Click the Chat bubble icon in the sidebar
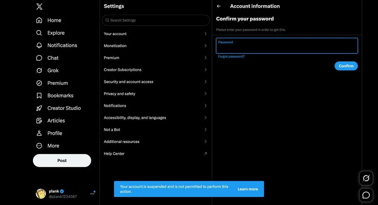Image resolution: width=378 pixels, height=205 pixels. (x=39, y=58)
